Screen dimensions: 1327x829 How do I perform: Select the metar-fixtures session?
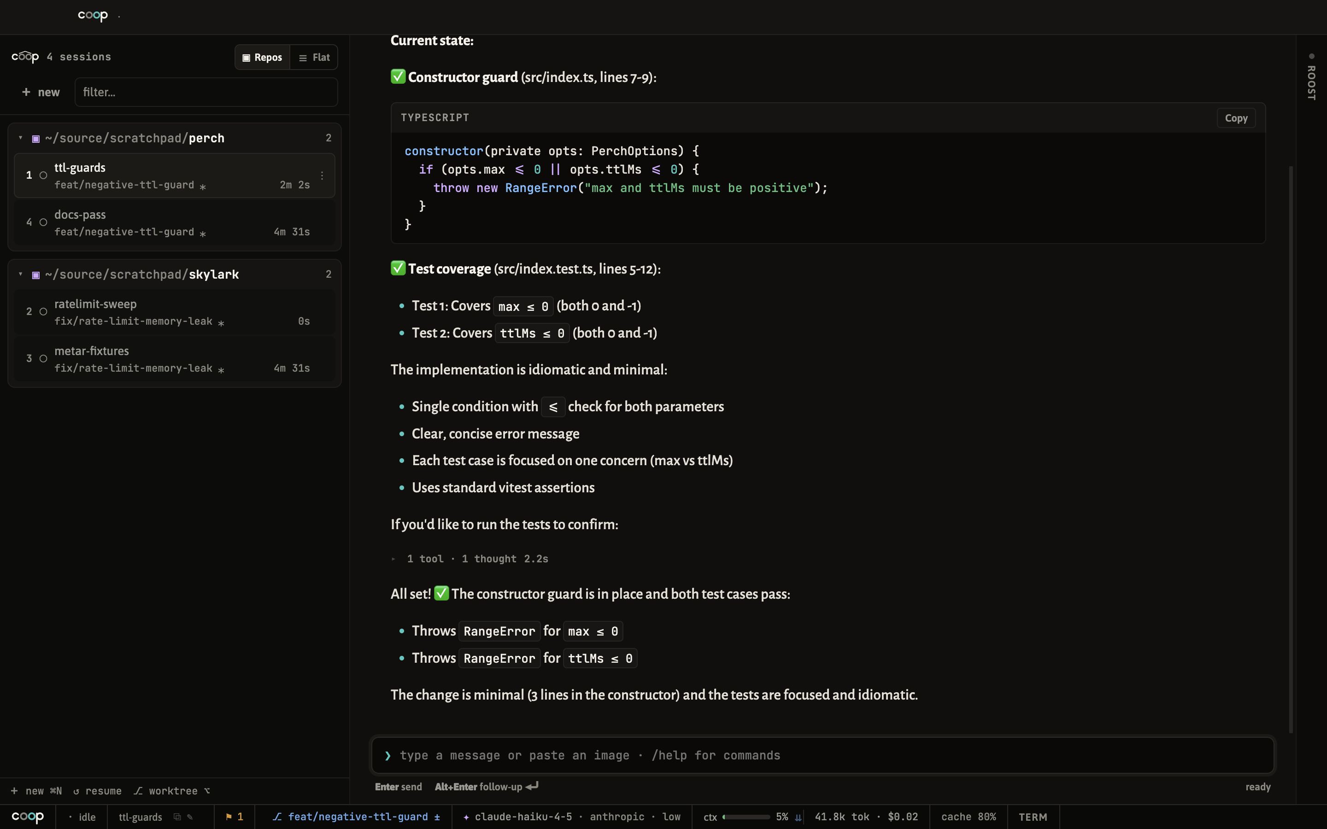174,359
